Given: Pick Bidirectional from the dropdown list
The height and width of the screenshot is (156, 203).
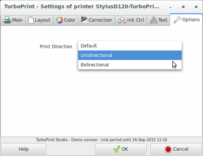Looking at the screenshot, I should pyautogui.click(x=130, y=65).
